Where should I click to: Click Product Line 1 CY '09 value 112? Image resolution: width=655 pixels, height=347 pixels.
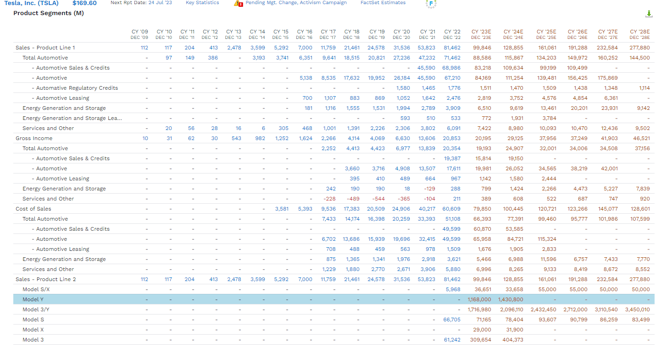[144, 48]
